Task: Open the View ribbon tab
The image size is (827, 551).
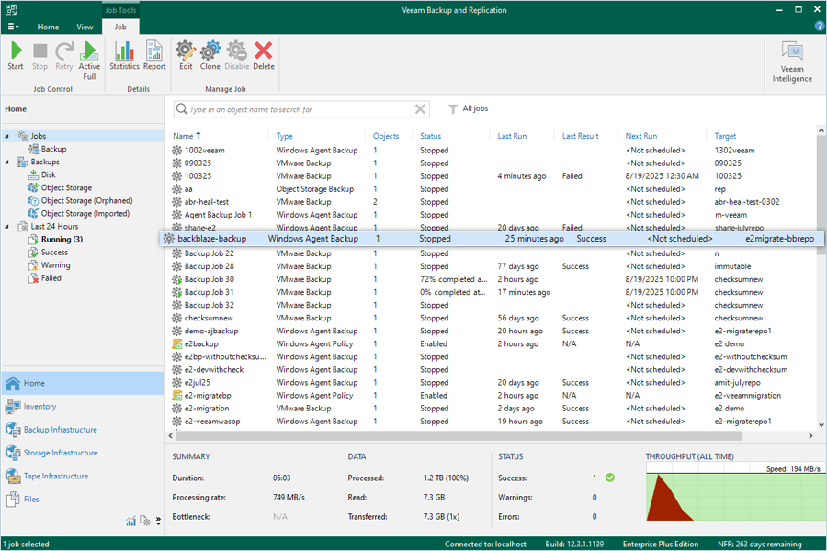Action: click(x=85, y=27)
